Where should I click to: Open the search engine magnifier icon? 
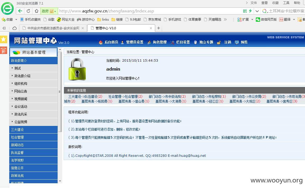(x=264, y=11)
